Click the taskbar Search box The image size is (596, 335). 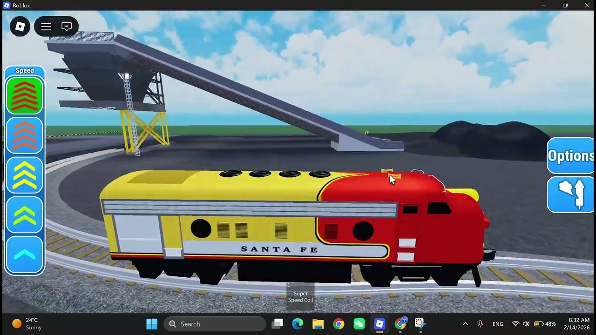coord(215,324)
